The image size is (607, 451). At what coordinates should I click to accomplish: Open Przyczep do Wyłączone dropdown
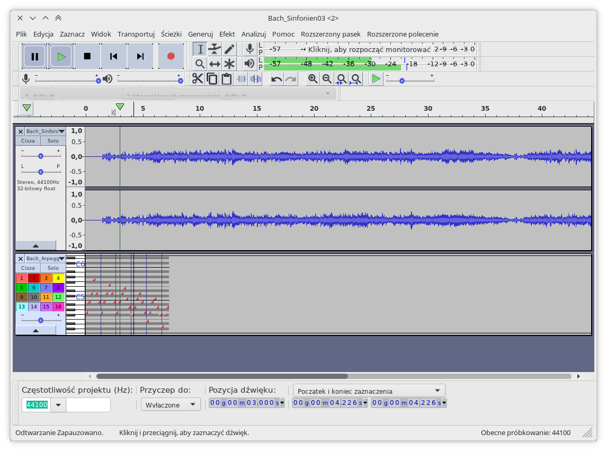coord(171,405)
